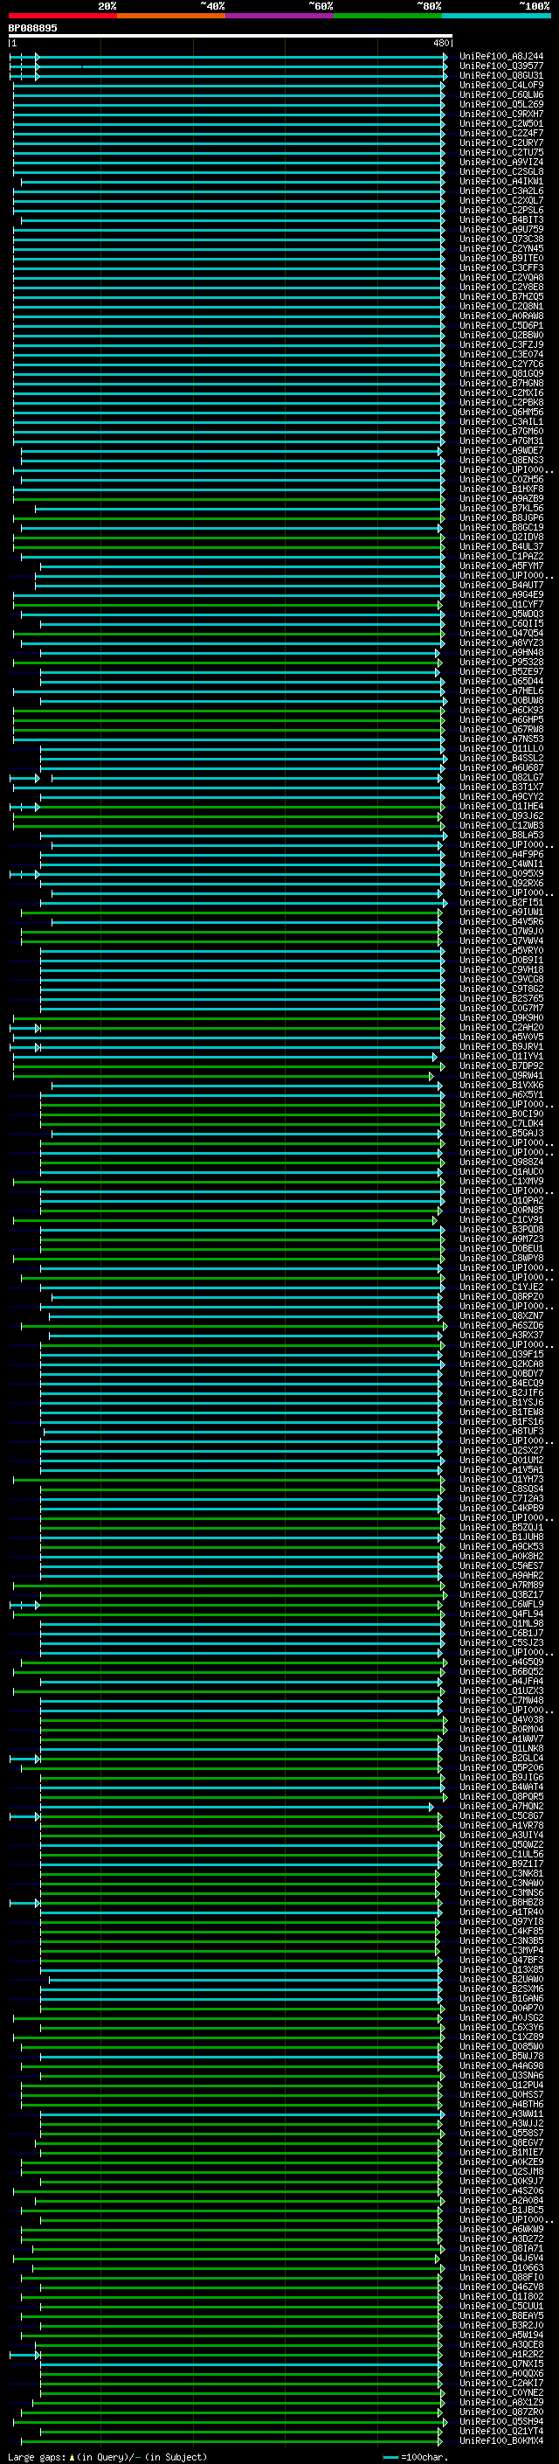Select hit label UniRef100_Q39F15
Viewport: 559px width, 2464px height.
click(501, 1355)
